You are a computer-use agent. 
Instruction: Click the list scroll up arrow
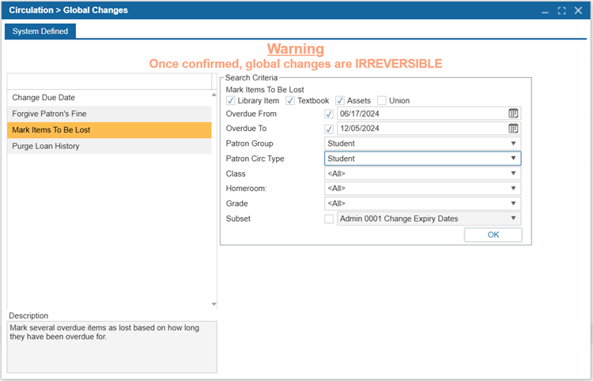tap(214, 95)
